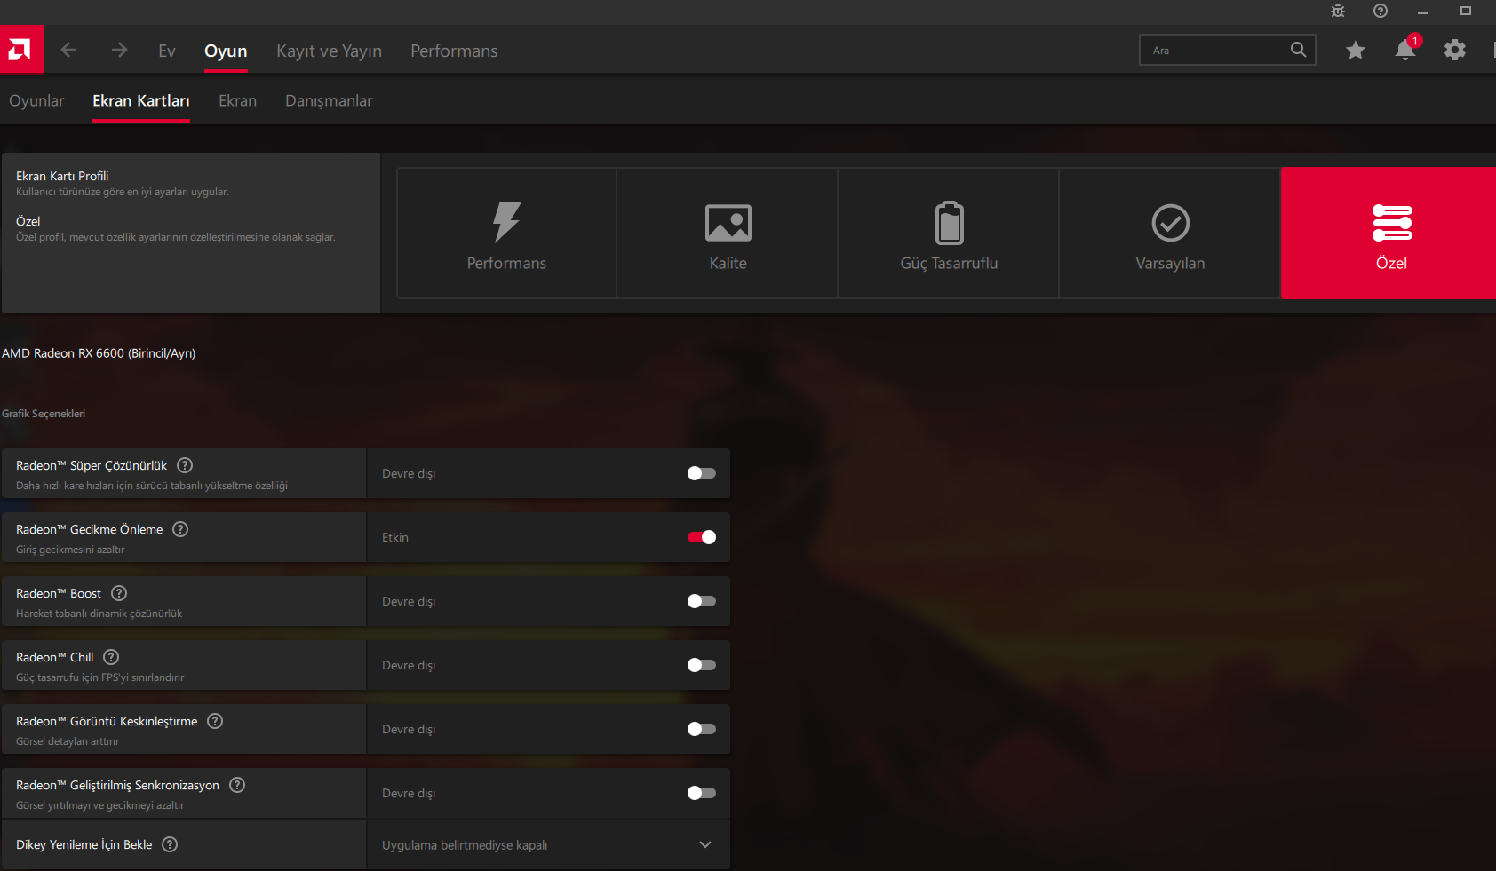The height and width of the screenshot is (871, 1496).
Task: Click 'Etkin' status text
Action: point(395,537)
